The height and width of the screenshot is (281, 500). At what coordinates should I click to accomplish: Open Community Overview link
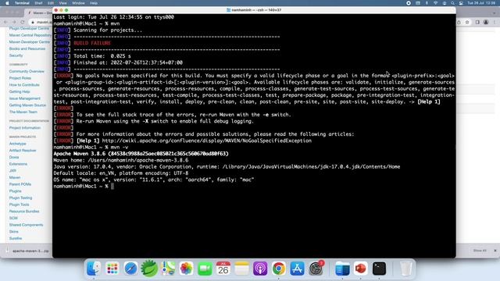(27, 71)
